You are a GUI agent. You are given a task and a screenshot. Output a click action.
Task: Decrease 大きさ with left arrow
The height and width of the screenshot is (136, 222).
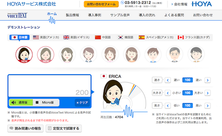pyautogui.click(x=168, y=93)
